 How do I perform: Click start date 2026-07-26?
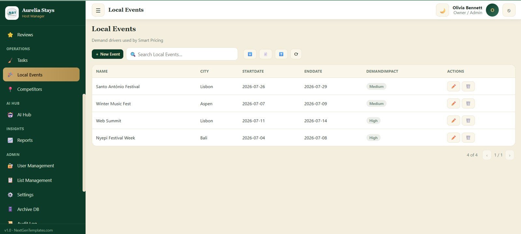click(254, 86)
